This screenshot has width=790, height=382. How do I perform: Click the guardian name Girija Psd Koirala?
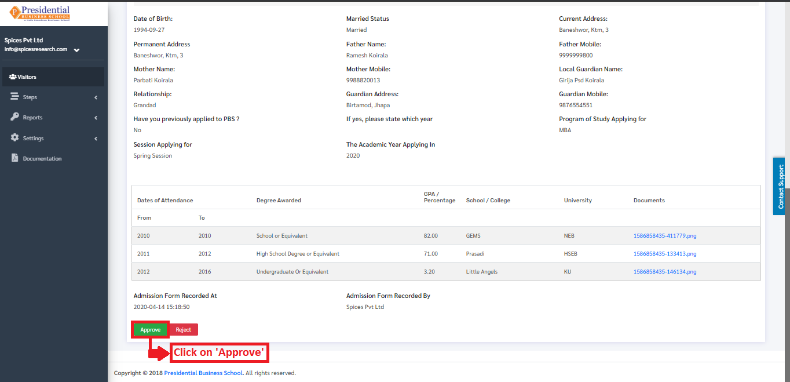point(581,81)
